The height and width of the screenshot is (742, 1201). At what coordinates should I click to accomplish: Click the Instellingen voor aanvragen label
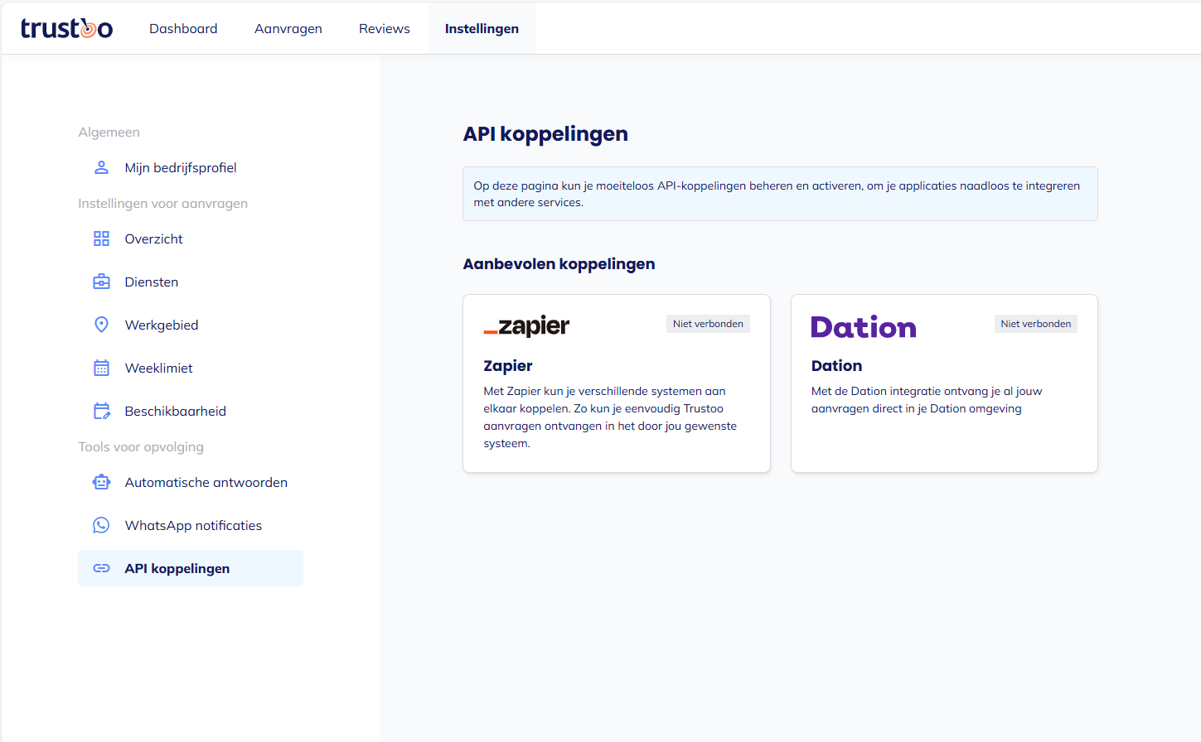162,204
